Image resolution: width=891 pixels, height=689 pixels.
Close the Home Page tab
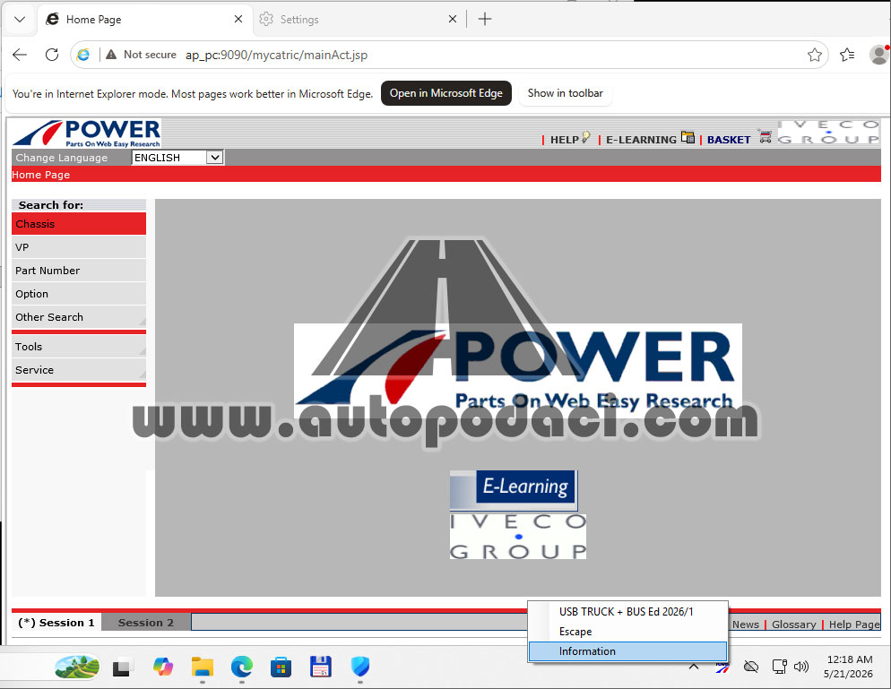coord(238,20)
